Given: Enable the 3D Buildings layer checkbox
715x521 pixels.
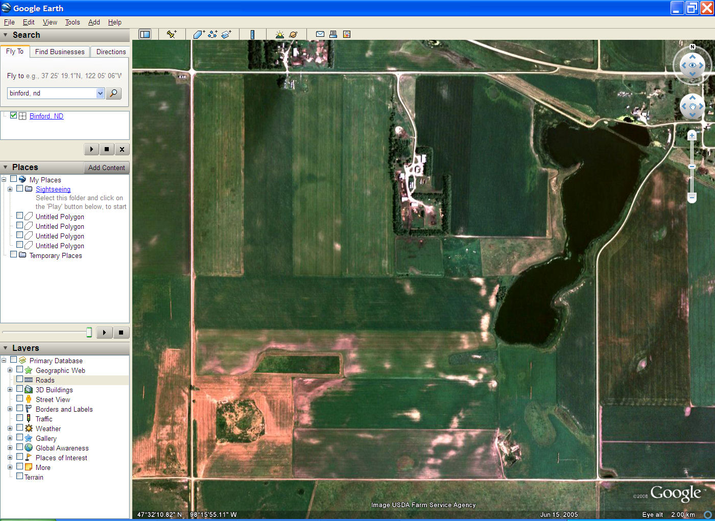Looking at the screenshot, I should click(x=19, y=389).
